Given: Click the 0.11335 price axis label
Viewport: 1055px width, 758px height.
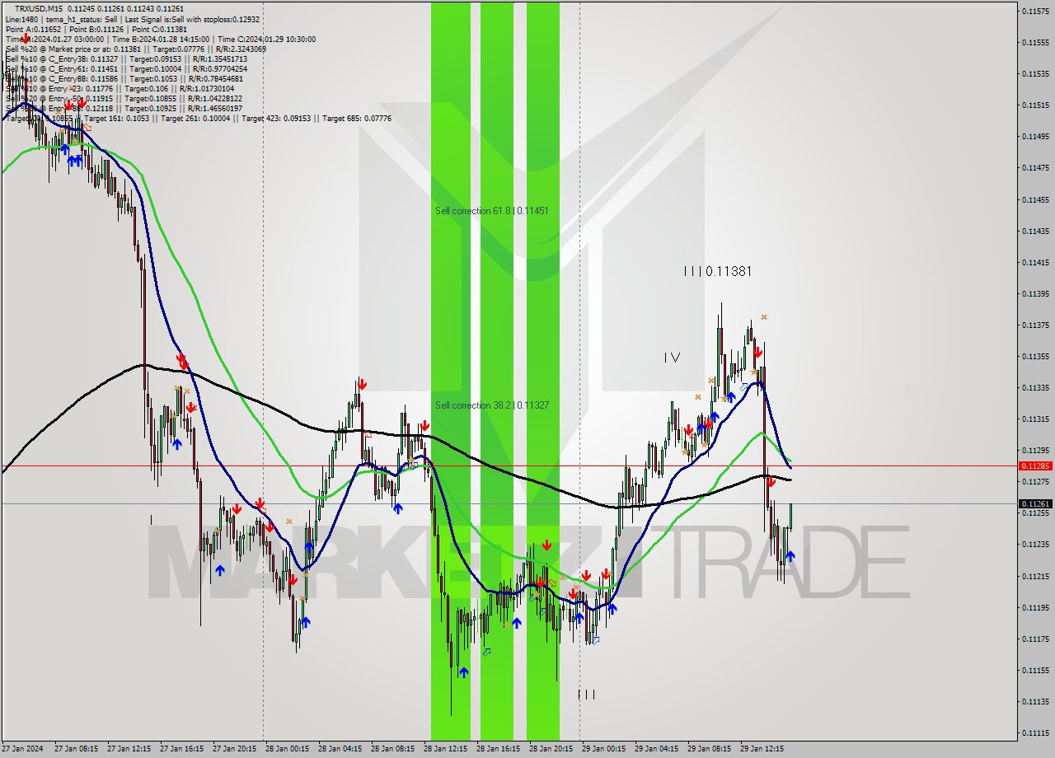Looking at the screenshot, I should 1036,387.
